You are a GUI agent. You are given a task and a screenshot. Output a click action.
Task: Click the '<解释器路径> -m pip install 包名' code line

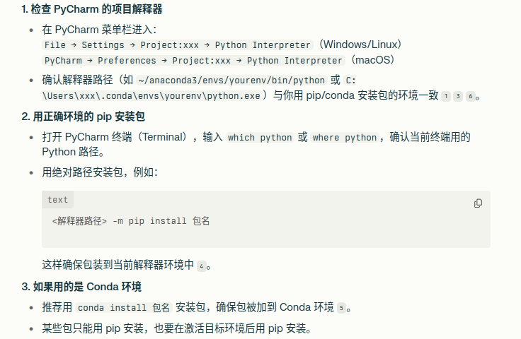[131, 220]
